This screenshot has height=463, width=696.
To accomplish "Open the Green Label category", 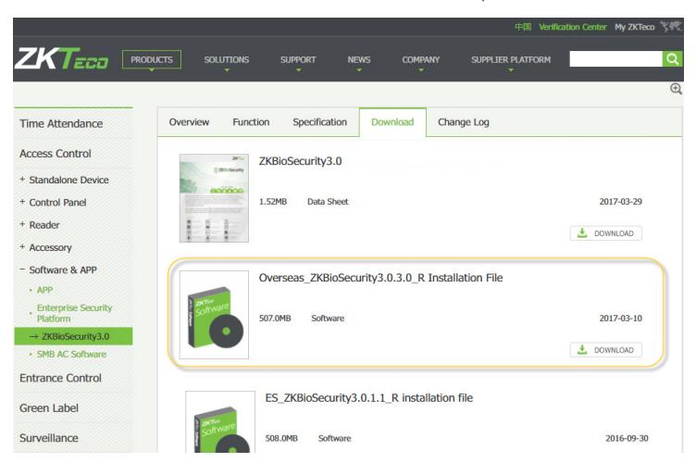I will [49, 408].
